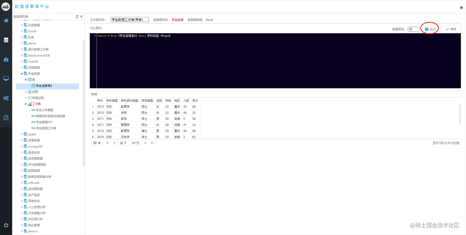The image size is (466, 235).
Task: Click the platform logo at top left
Action: 6,6
